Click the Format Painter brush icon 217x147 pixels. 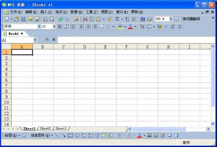[x=109, y=19]
